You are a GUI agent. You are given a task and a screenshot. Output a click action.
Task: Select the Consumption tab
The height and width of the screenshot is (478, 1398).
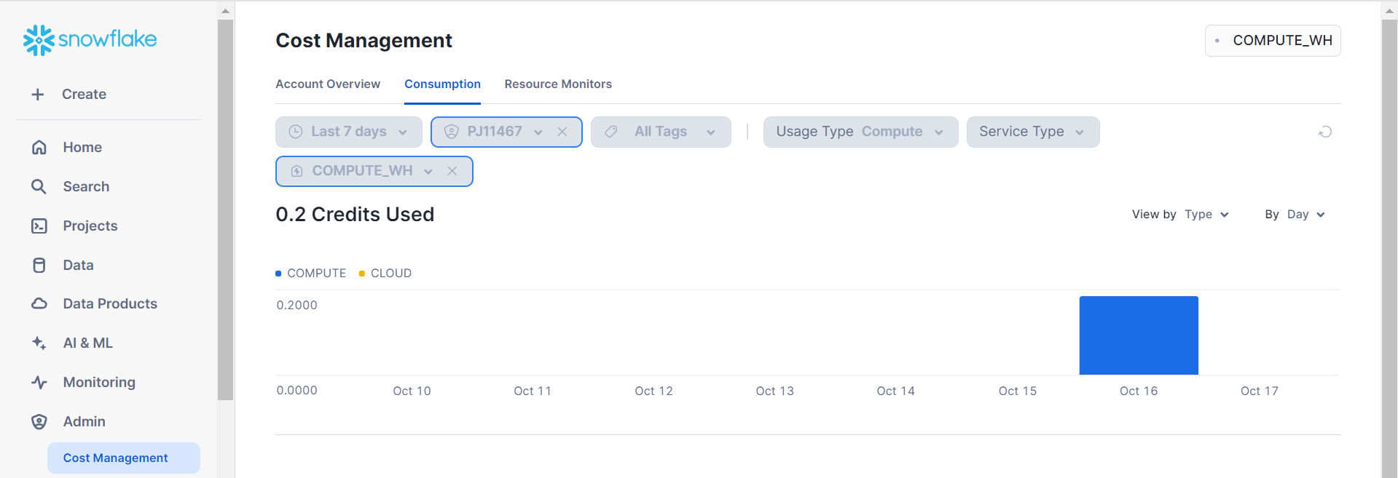click(442, 84)
